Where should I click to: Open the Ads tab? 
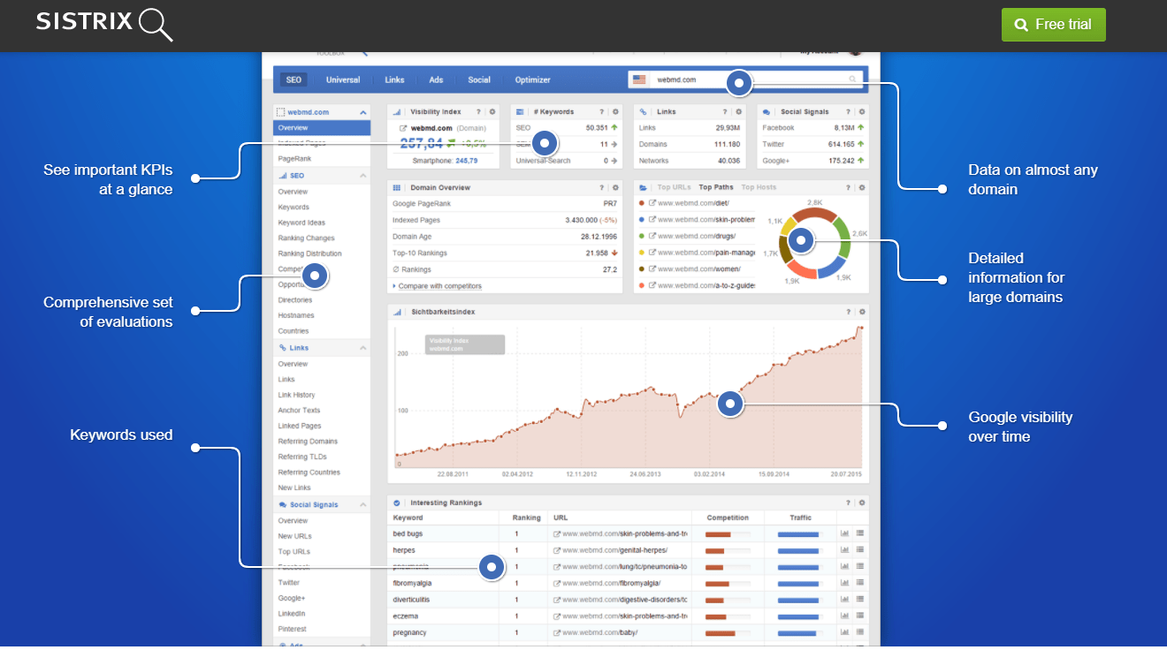(x=436, y=79)
